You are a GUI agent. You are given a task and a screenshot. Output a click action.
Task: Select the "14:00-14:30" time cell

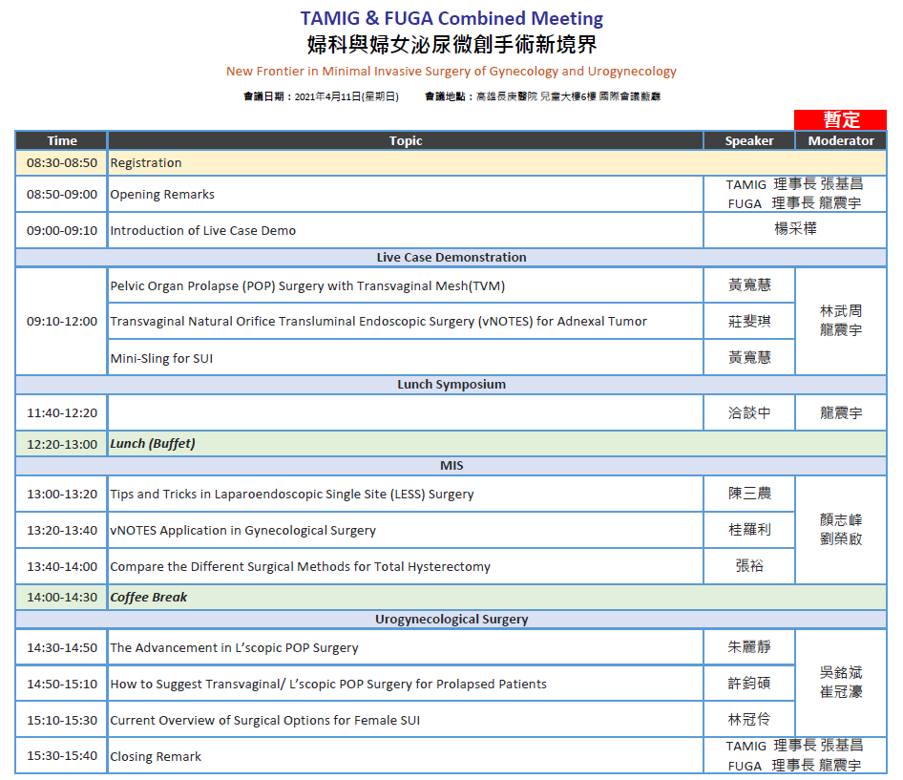click(x=62, y=598)
